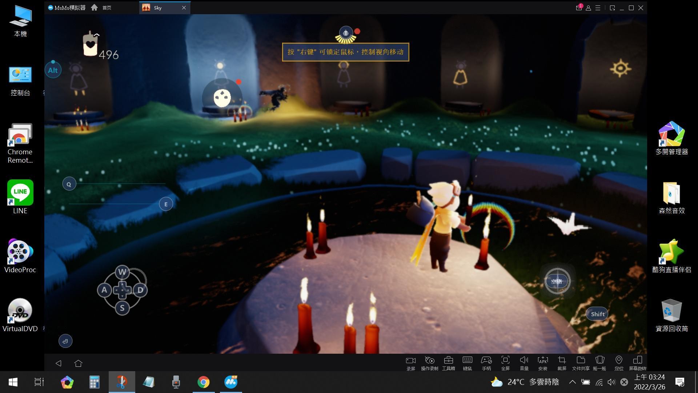Click the MuMu emulator taskbar icon
Screen dimensions: 698x393
pos(231,382)
